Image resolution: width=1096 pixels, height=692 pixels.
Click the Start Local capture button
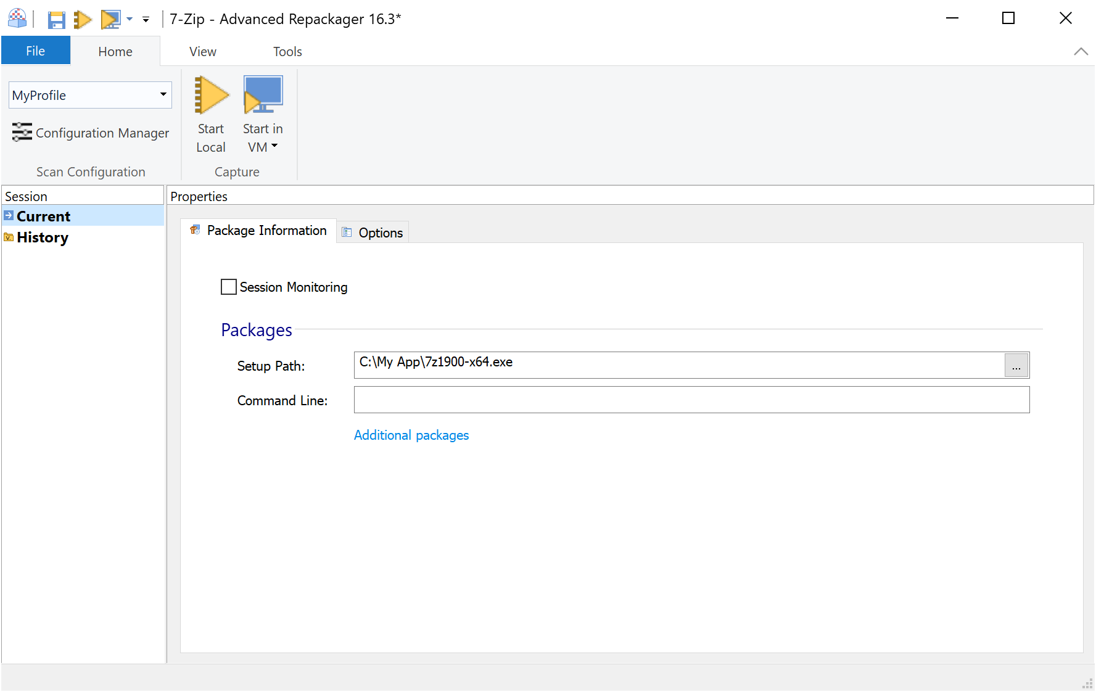(211, 115)
